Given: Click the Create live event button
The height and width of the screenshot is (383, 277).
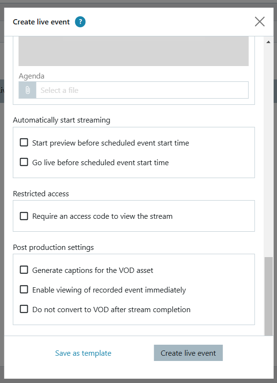Looking at the screenshot, I should (188, 353).
